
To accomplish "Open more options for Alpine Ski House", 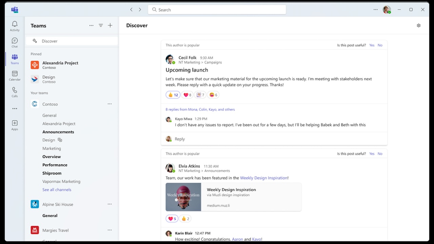I will pos(109,204).
